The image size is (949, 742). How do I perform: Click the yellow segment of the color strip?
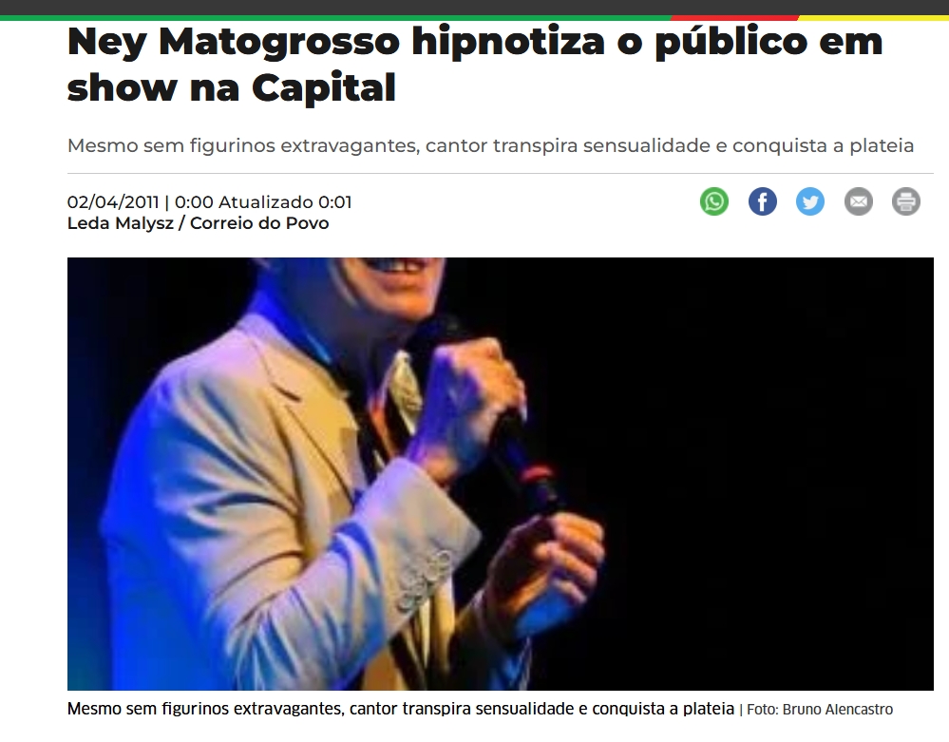(874, 17)
